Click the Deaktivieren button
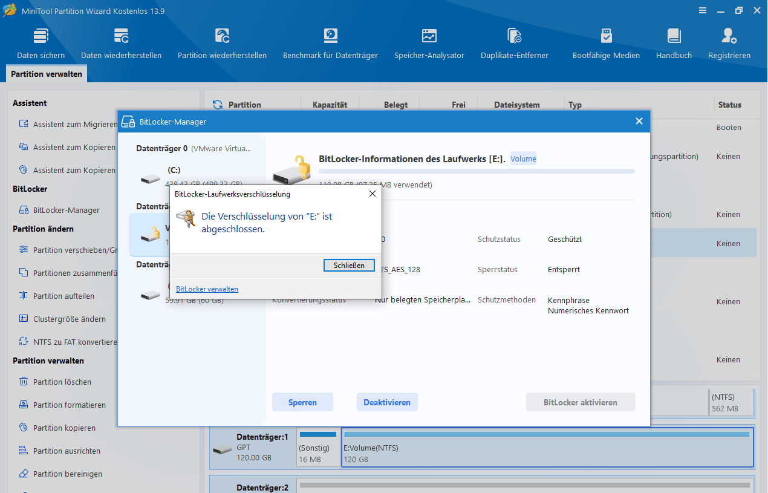The height and width of the screenshot is (493, 768). (x=387, y=402)
